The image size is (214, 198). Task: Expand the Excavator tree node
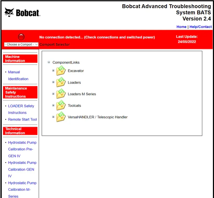[x=53, y=71]
